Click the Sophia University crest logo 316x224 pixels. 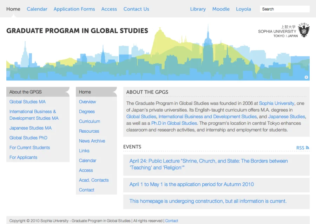click(304, 31)
